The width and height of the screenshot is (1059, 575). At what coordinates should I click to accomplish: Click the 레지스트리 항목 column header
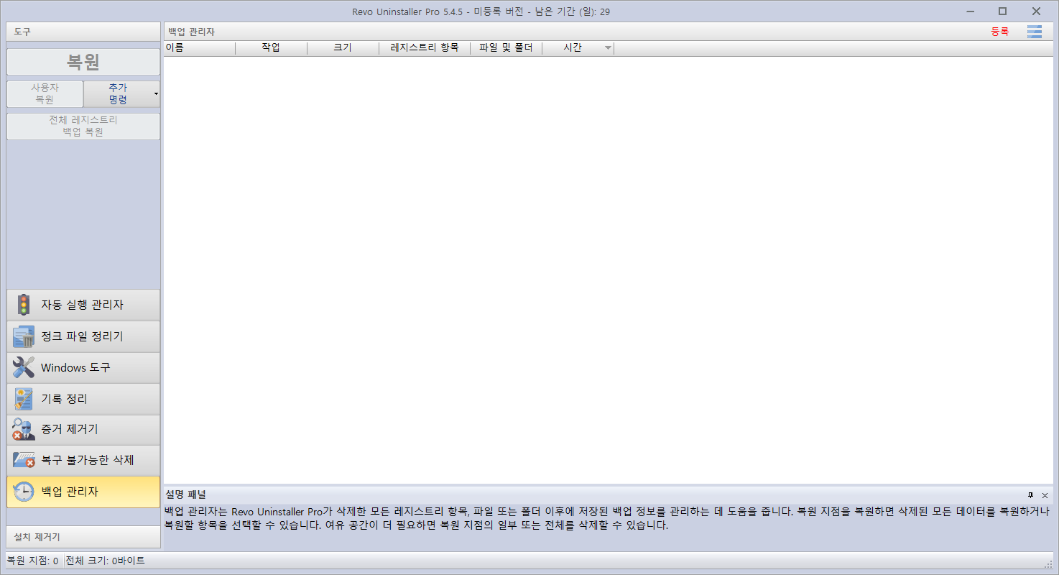pos(425,48)
